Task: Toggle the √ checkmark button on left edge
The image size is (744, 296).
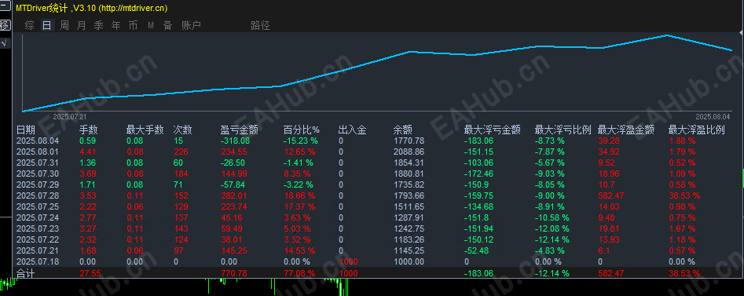Action: pos(4,43)
